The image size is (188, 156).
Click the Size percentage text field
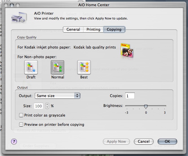click(x=39, y=106)
